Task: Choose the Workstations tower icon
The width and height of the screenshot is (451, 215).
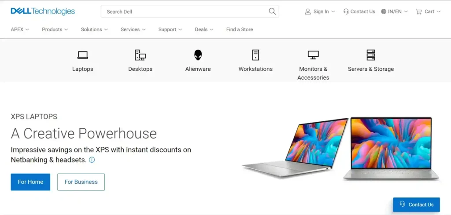Action: click(x=255, y=55)
